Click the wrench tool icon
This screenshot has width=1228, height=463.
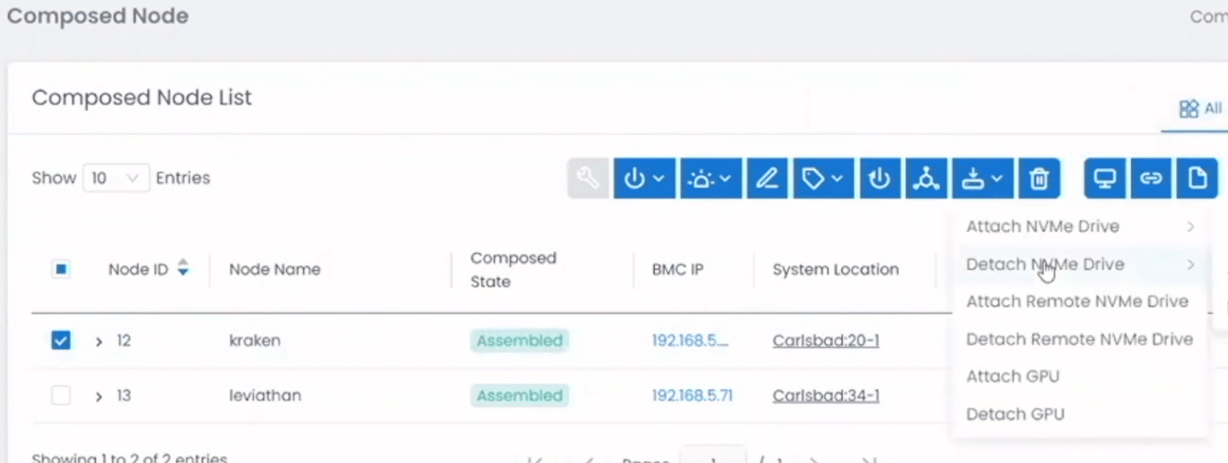[x=588, y=178]
